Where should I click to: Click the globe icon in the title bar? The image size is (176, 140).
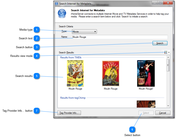(56, 4)
